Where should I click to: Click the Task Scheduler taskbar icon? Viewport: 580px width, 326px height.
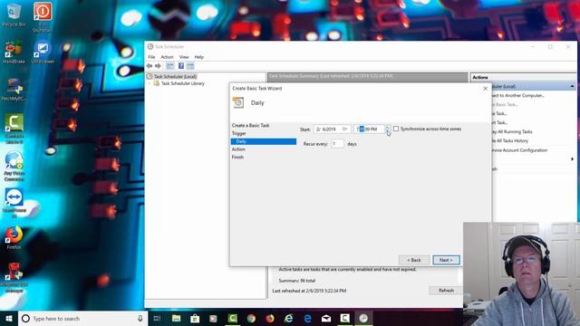pos(363,318)
